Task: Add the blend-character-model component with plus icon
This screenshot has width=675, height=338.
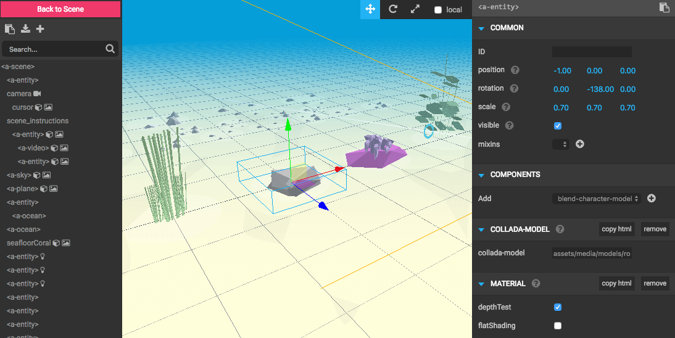Action: tap(651, 199)
